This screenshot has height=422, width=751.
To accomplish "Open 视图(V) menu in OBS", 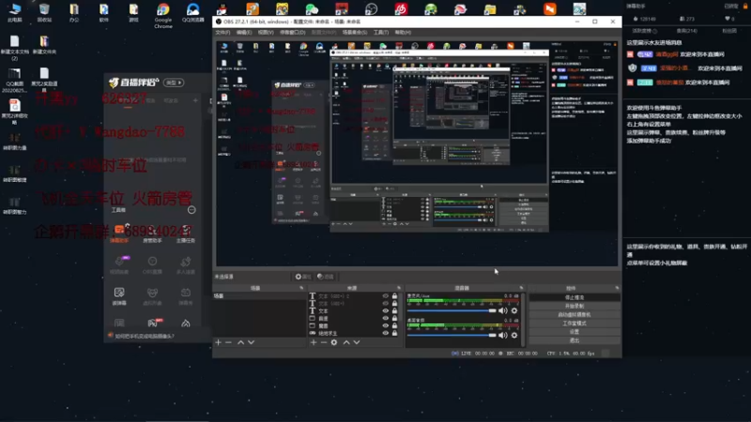I will click(266, 33).
